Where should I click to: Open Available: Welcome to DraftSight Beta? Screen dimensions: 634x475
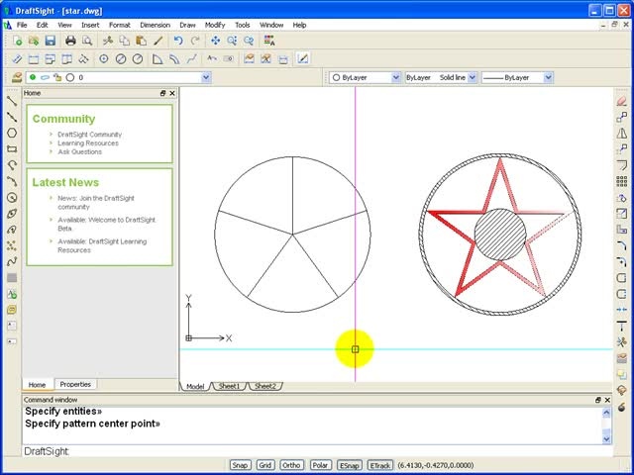coord(107,225)
